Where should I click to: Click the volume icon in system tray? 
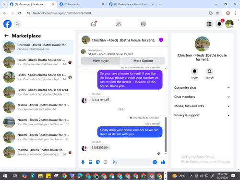202,176
